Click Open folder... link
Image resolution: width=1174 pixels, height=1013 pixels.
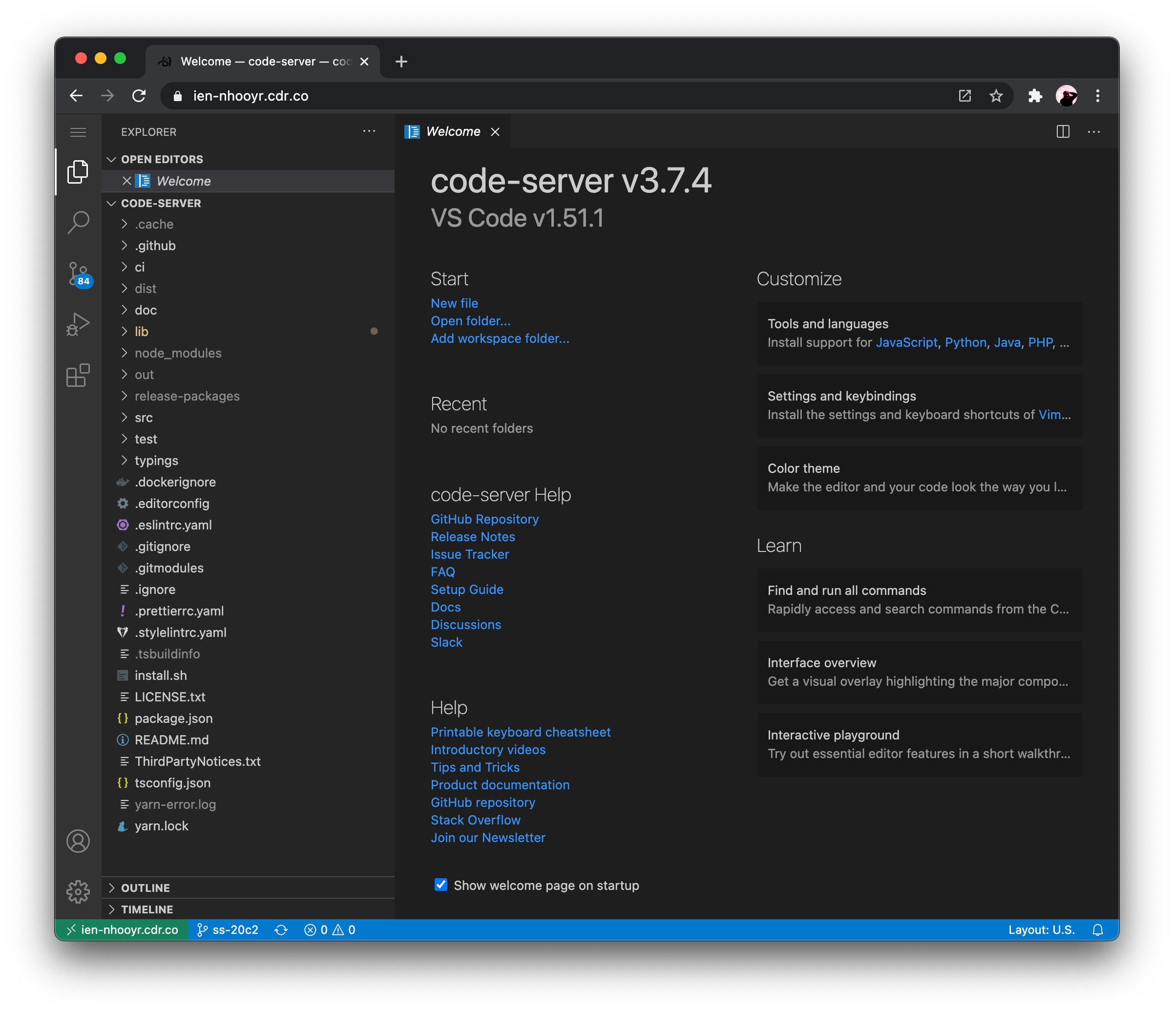click(470, 321)
